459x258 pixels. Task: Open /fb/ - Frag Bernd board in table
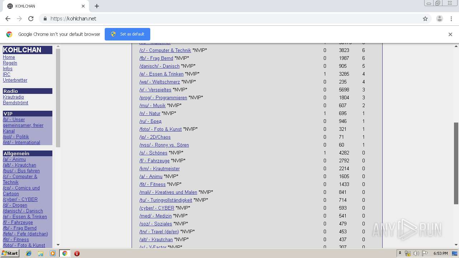tap(156, 58)
